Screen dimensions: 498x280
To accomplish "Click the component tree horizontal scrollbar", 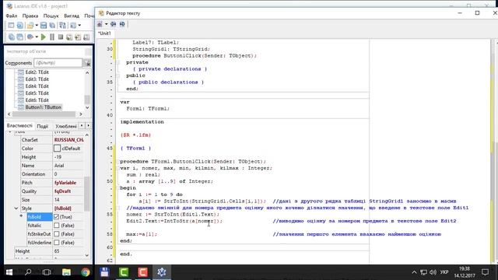I will (x=44, y=114).
